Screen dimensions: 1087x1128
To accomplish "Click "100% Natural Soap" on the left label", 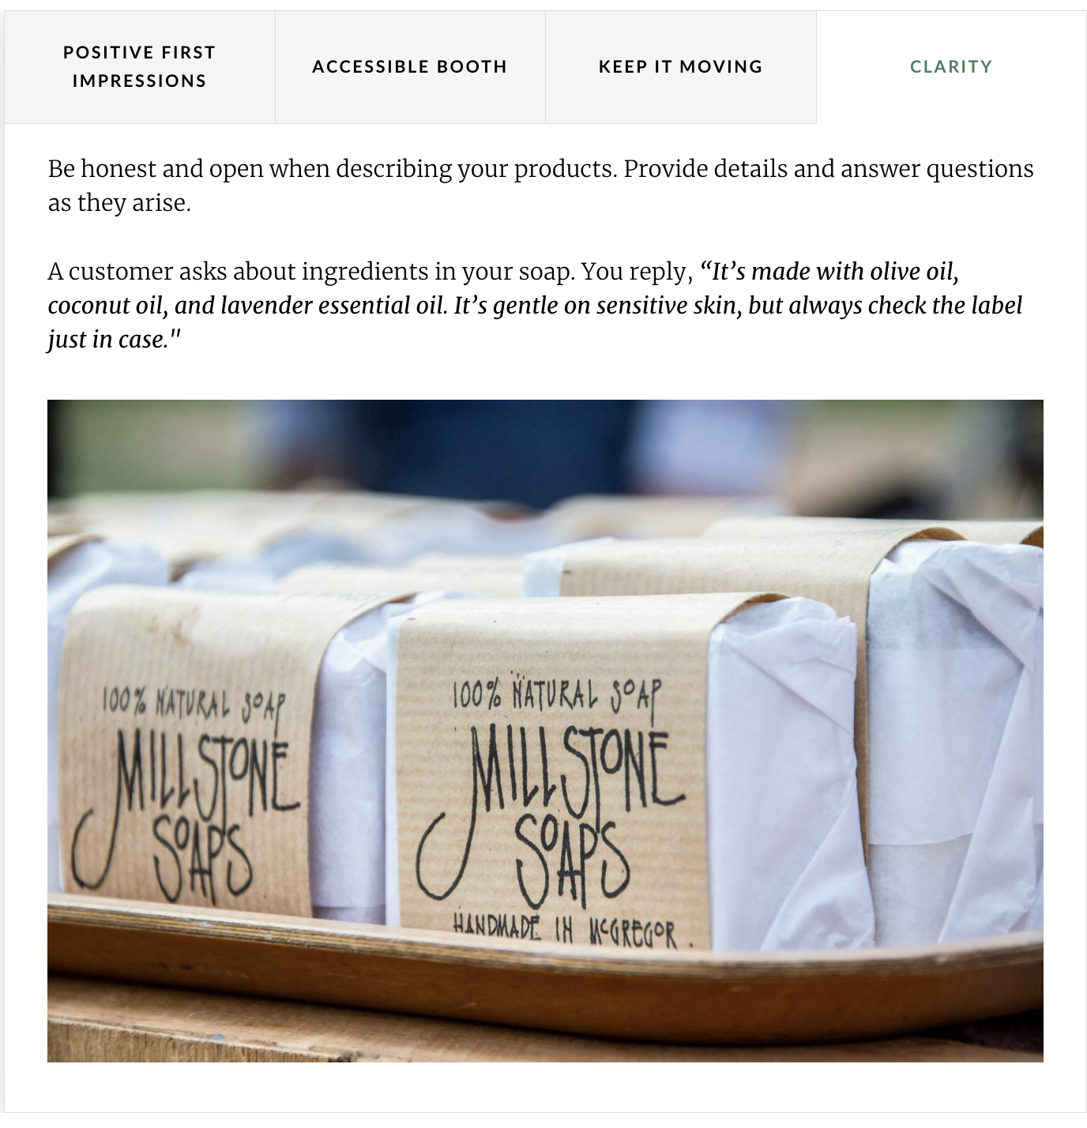I will coord(194,703).
